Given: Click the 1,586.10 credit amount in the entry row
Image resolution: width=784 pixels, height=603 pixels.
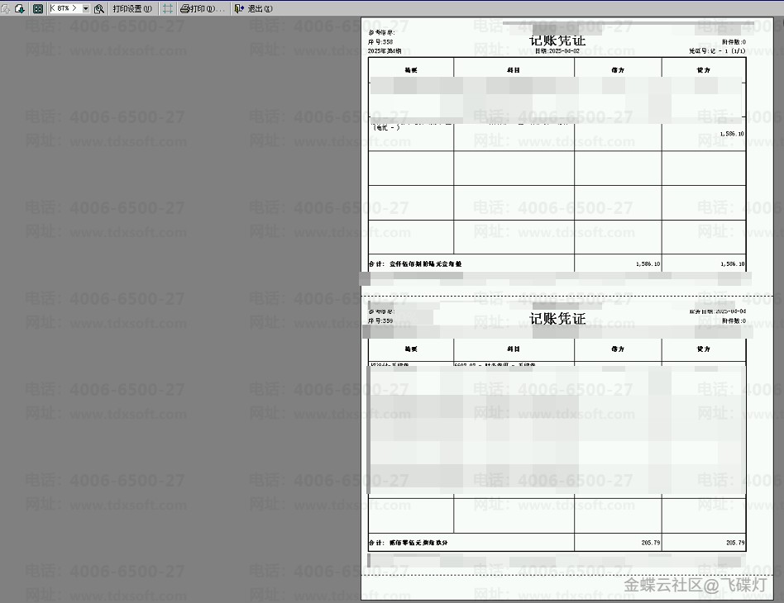Looking at the screenshot, I should click(x=732, y=134).
